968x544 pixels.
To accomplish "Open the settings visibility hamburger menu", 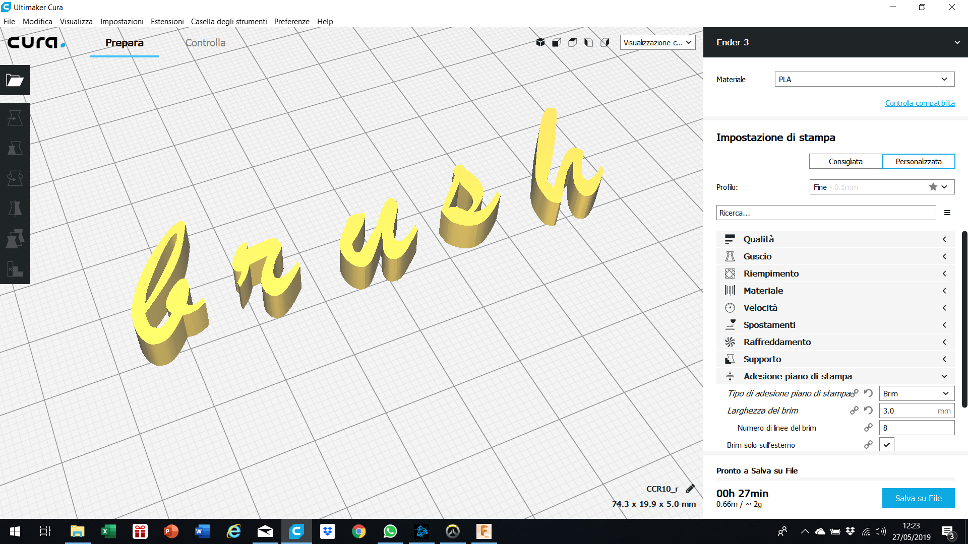I will 947,213.
